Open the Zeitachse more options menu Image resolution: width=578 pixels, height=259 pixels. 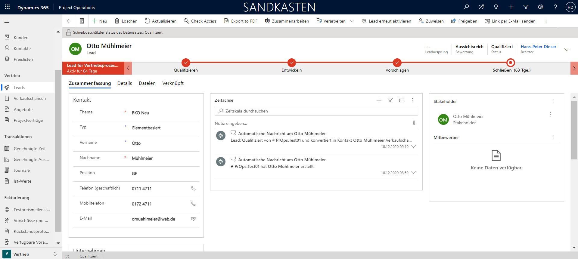pos(412,100)
